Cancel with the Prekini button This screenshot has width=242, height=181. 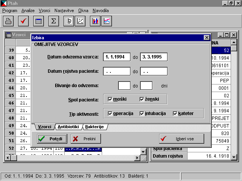pyautogui.click(x=86, y=139)
